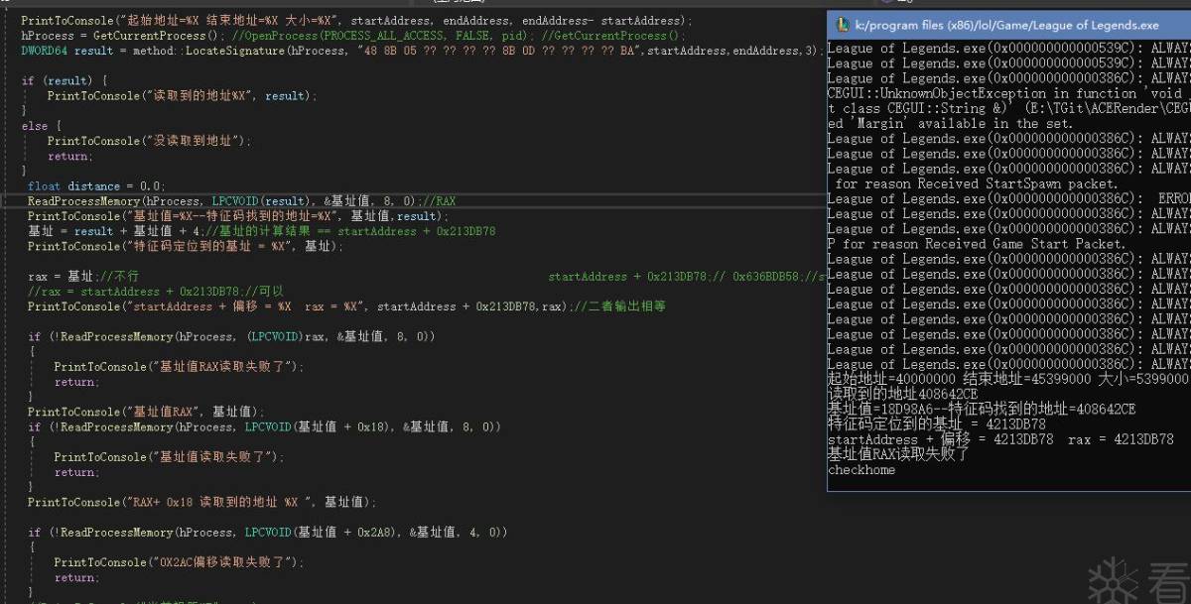Click ReadProcessMemory line ending with '//RAX' comment
Image resolution: width=1191 pixels, height=604 pixels.
pos(241,201)
